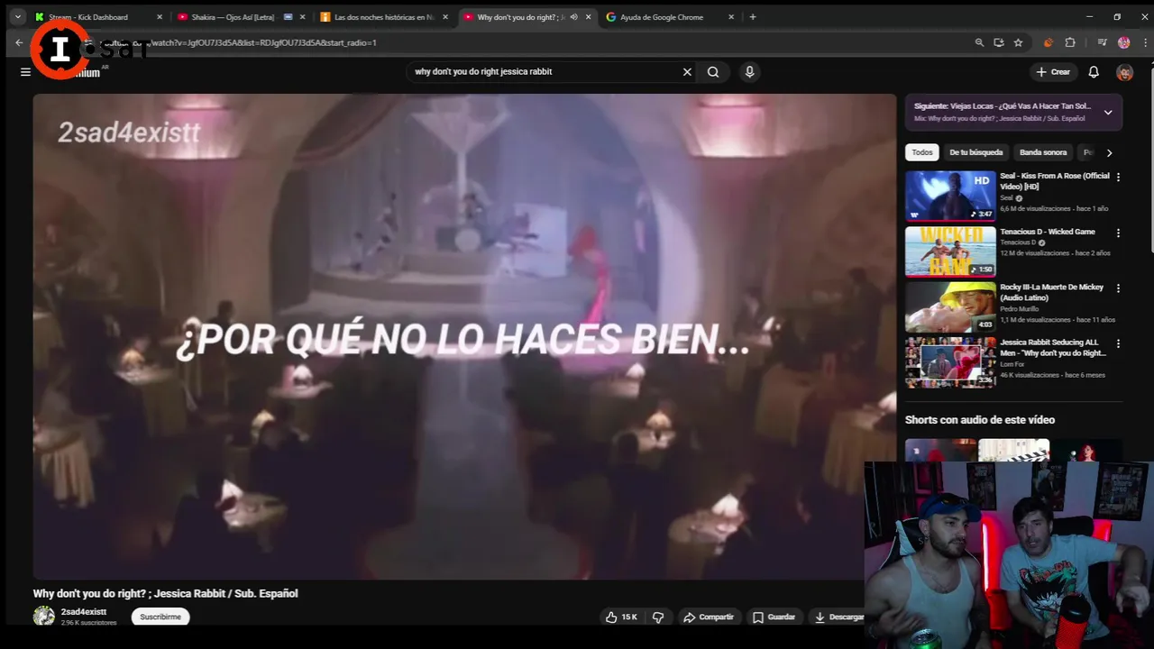
Task: Open the Chrome tab search dropdown arrow
Action: 17,17
